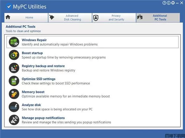This screenshot has width=185, height=138.
Task: Click the shield icon on Privacy tab
Action: (x=96, y=18)
